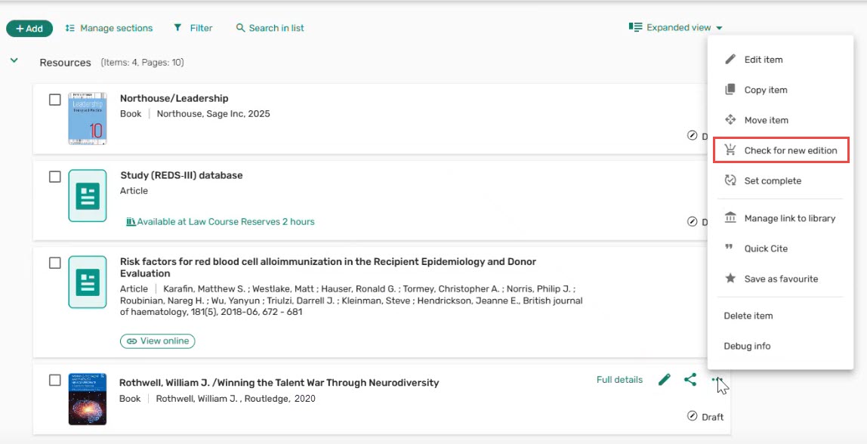
Task: Click the arrows icon beside Move item
Action: (730, 120)
